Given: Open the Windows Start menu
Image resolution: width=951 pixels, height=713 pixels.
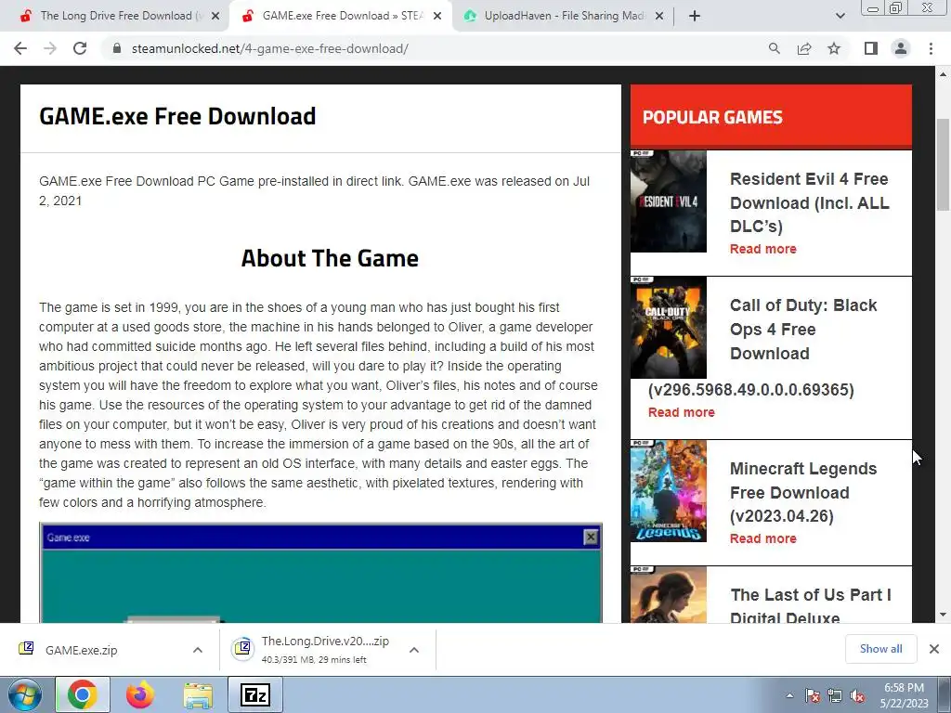Looking at the screenshot, I should point(25,694).
